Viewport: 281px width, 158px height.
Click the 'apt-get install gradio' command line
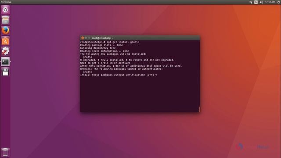click(110, 42)
